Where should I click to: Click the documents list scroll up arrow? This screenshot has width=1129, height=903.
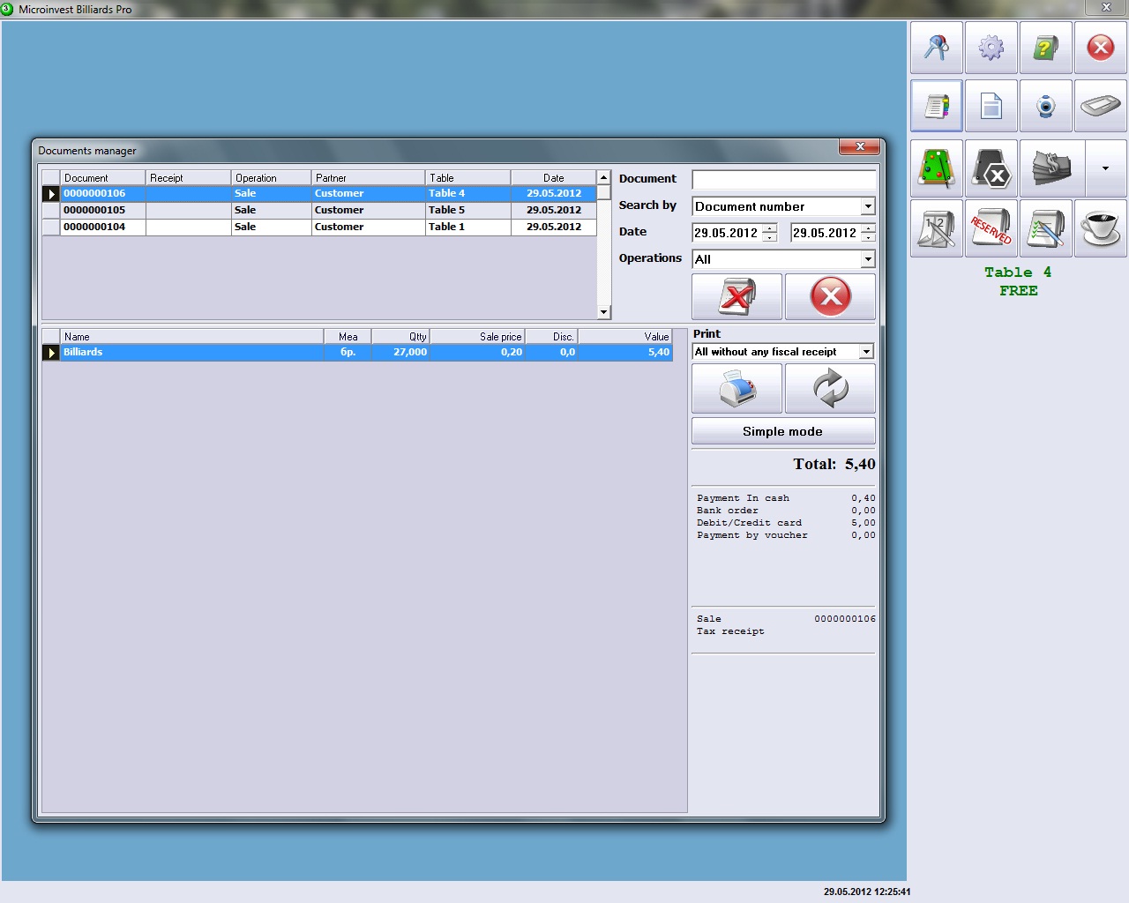tap(604, 177)
